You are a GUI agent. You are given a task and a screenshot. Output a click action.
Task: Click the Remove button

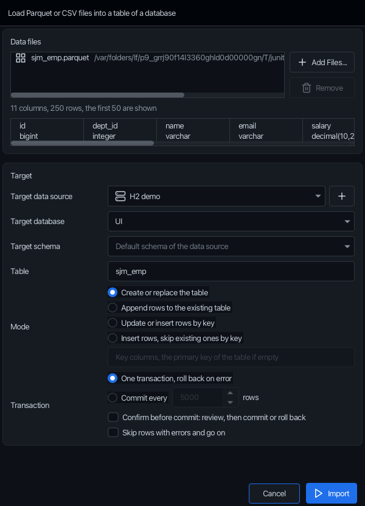322,88
